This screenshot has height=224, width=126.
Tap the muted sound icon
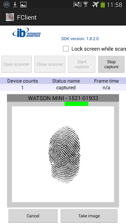coord(77,4)
